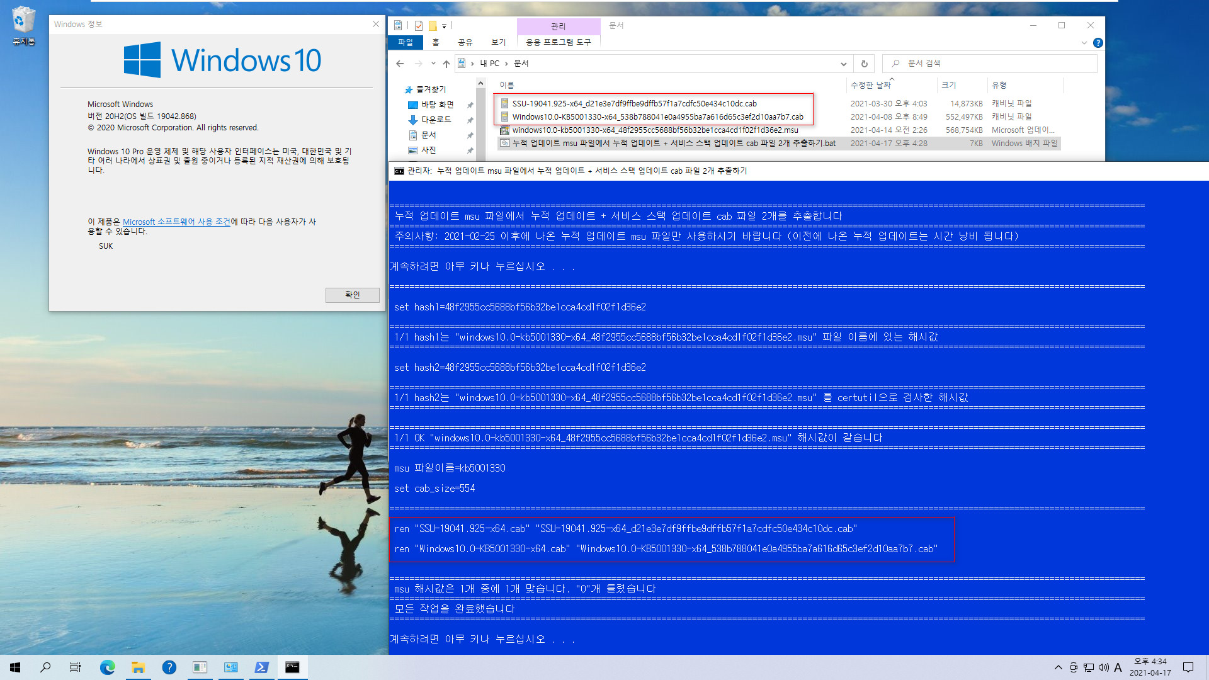Open quick access toolbar customize dropdown
1209x680 pixels.
(x=444, y=26)
